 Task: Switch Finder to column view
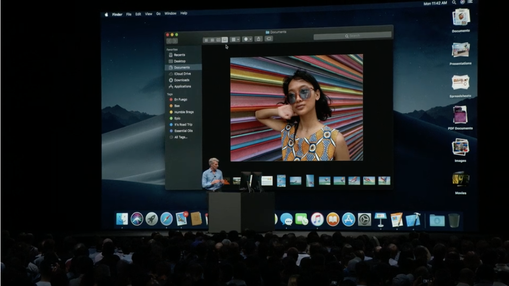click(x=218, y=40)
